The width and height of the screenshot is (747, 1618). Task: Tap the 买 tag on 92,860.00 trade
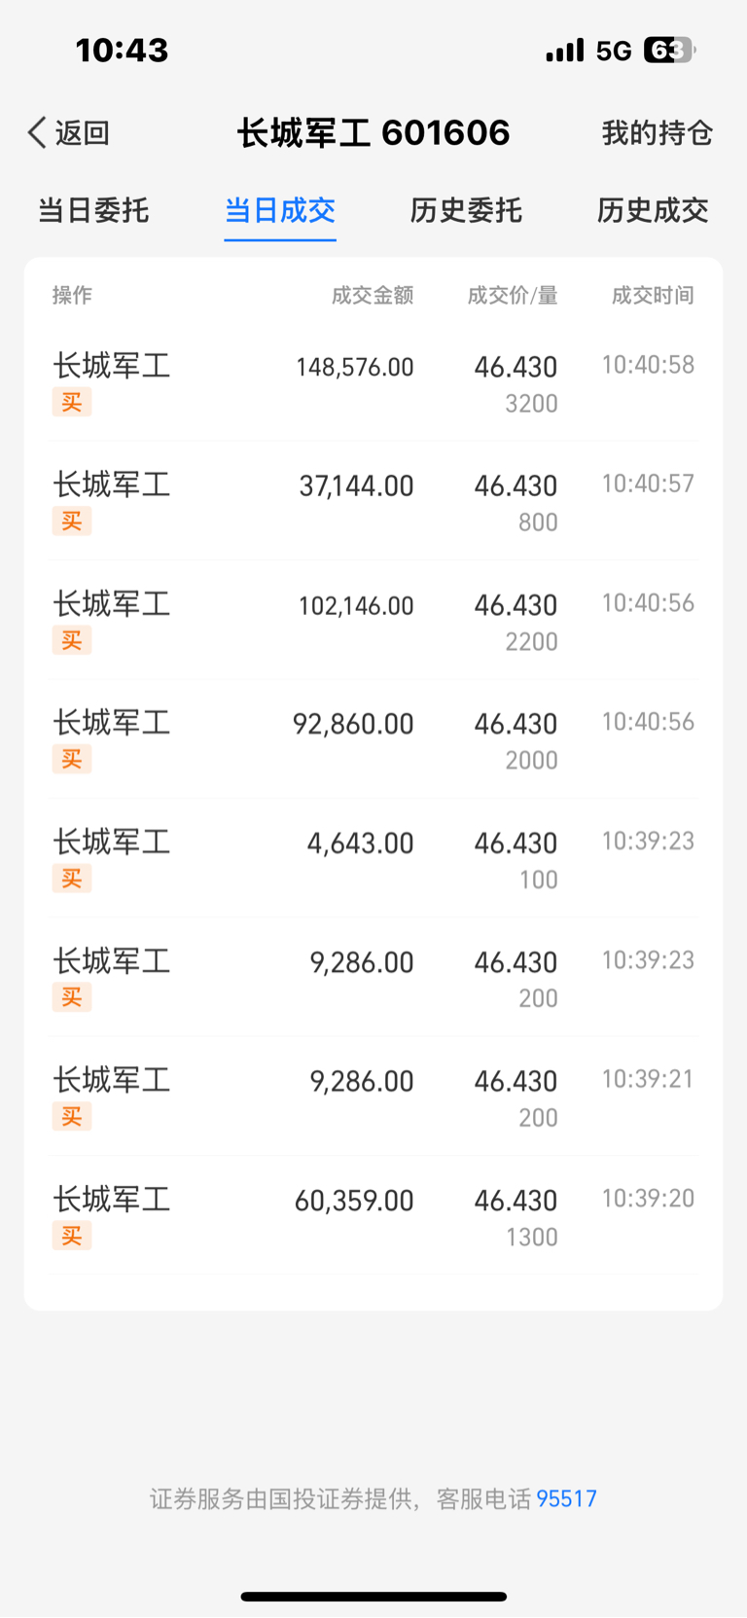pos(72,759)
